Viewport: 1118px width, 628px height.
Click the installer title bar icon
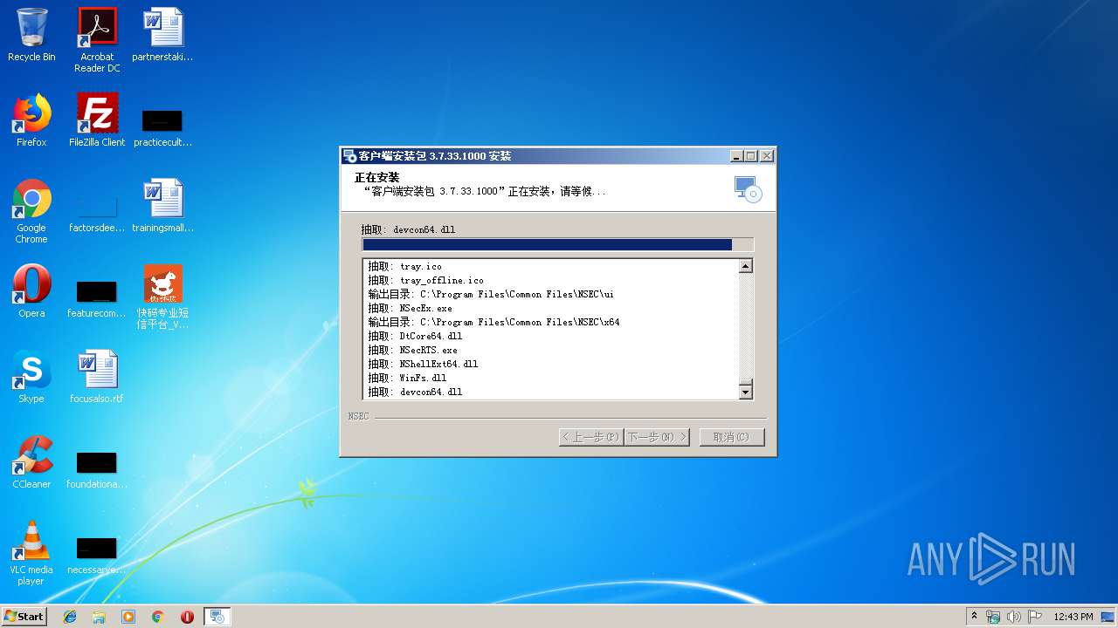[349, 156]
